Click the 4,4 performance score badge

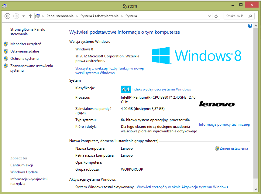pyautogui.click(x=126, y=89)
